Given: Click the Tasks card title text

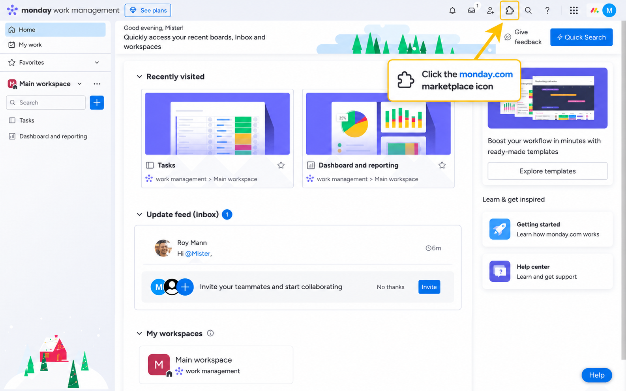Looking at the screenshot, I should [x=166, y=165].
